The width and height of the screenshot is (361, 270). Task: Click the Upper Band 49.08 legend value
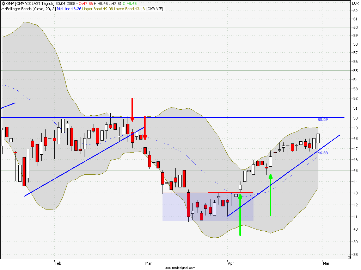pyautogui.click(x=98, y=9)
